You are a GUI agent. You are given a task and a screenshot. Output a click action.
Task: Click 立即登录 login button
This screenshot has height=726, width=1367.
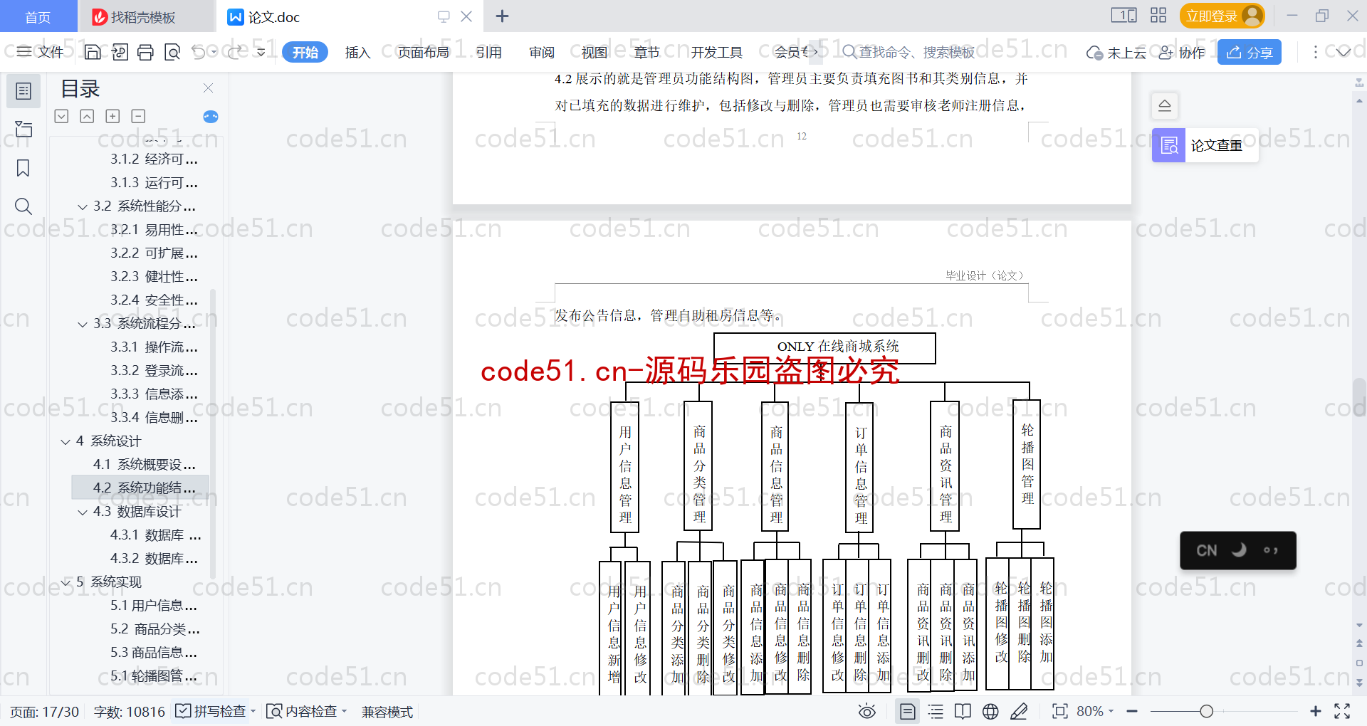coord(1222,16)
